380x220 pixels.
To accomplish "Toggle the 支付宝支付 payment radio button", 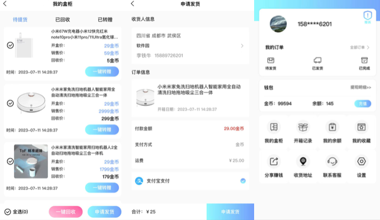I will click(243, 181).
